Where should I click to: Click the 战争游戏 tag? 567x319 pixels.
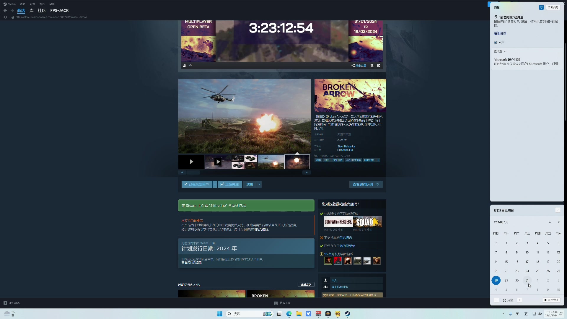(338, 160)
